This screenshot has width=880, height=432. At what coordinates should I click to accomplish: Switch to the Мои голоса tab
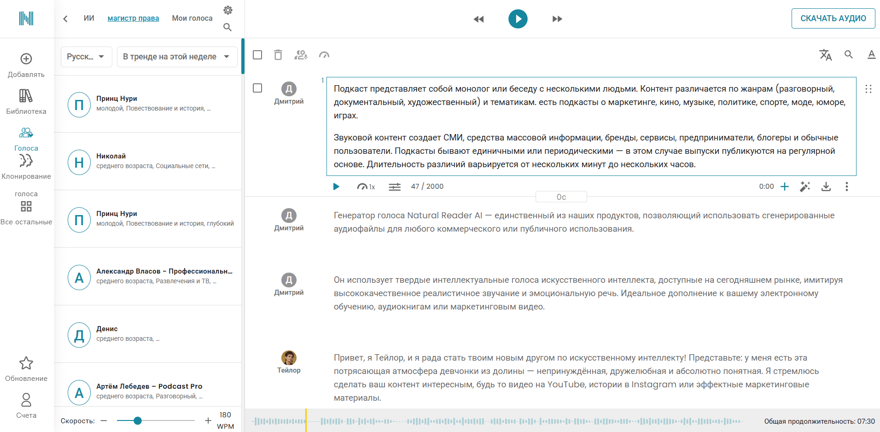point(192,18)
